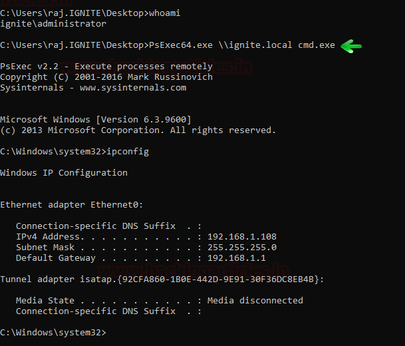This screenshot has width=405, height=346.
Task: Click the final C:\Windows\system32 prompt
Action: point(53,333)
